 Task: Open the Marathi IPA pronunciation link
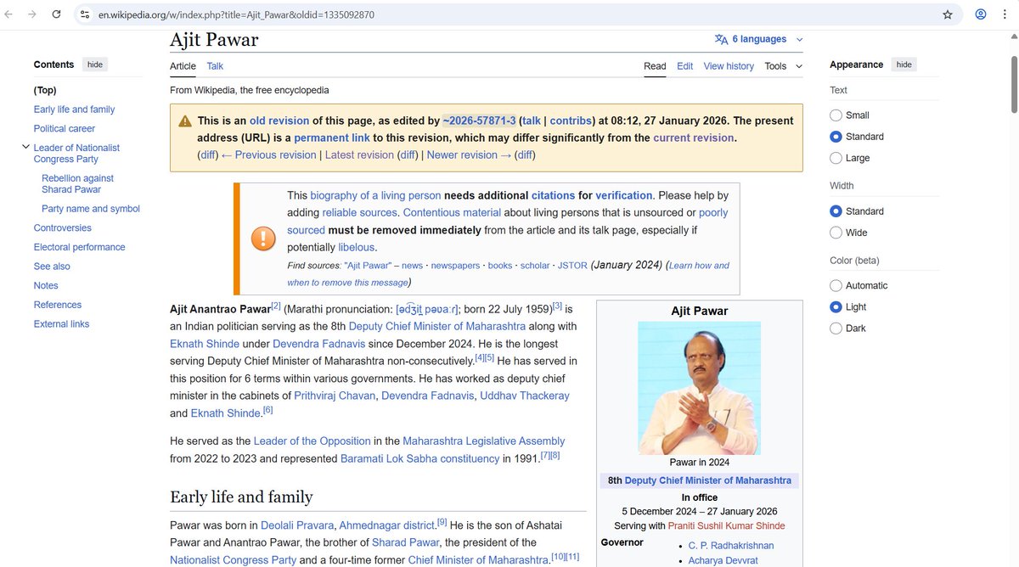tap(427, 310)
